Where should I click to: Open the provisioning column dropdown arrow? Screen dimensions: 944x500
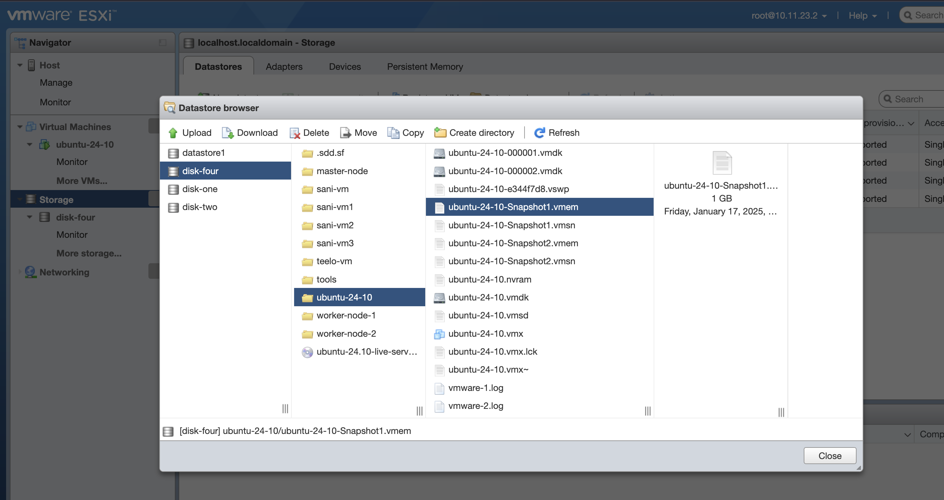[x=911, y=123]
